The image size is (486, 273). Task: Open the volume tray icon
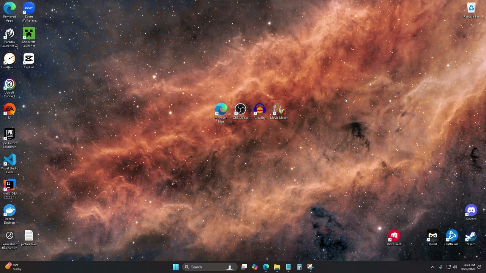[455, 267]
